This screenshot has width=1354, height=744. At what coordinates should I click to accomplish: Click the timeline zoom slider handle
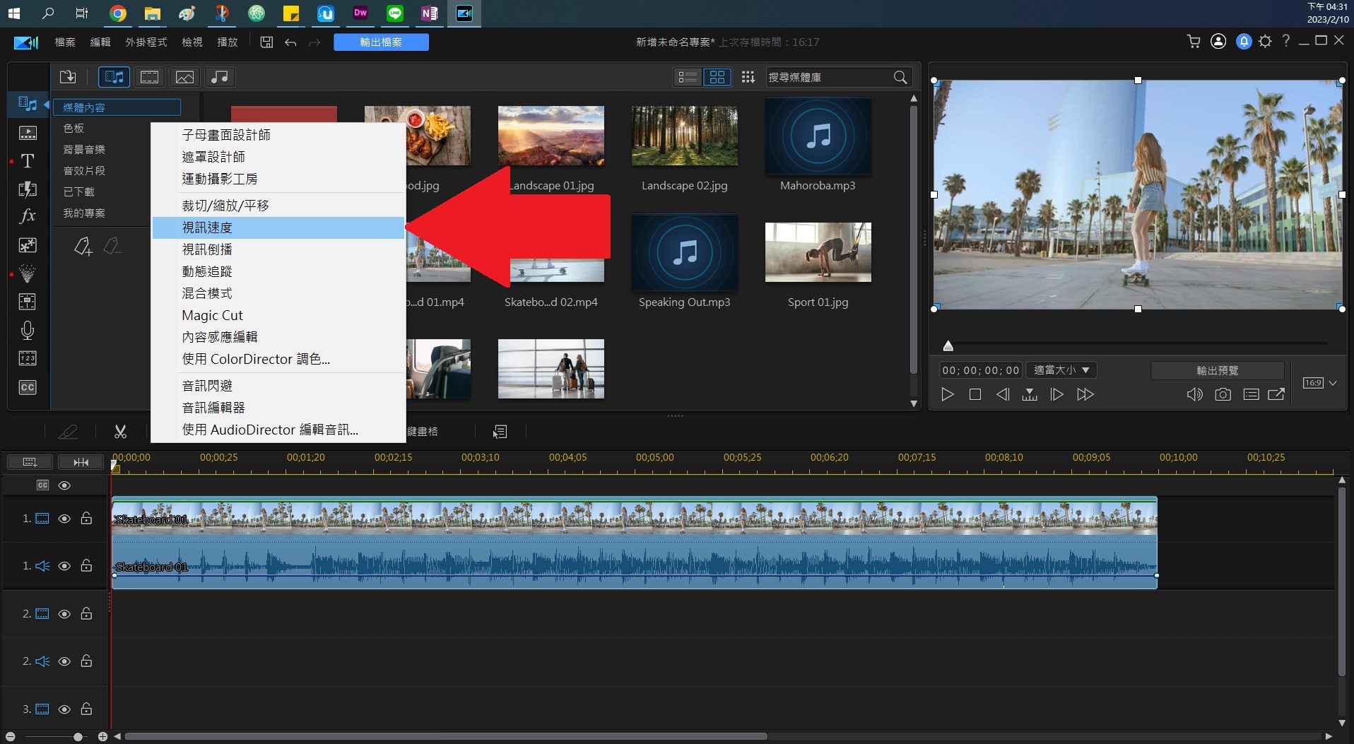(78, 736)
